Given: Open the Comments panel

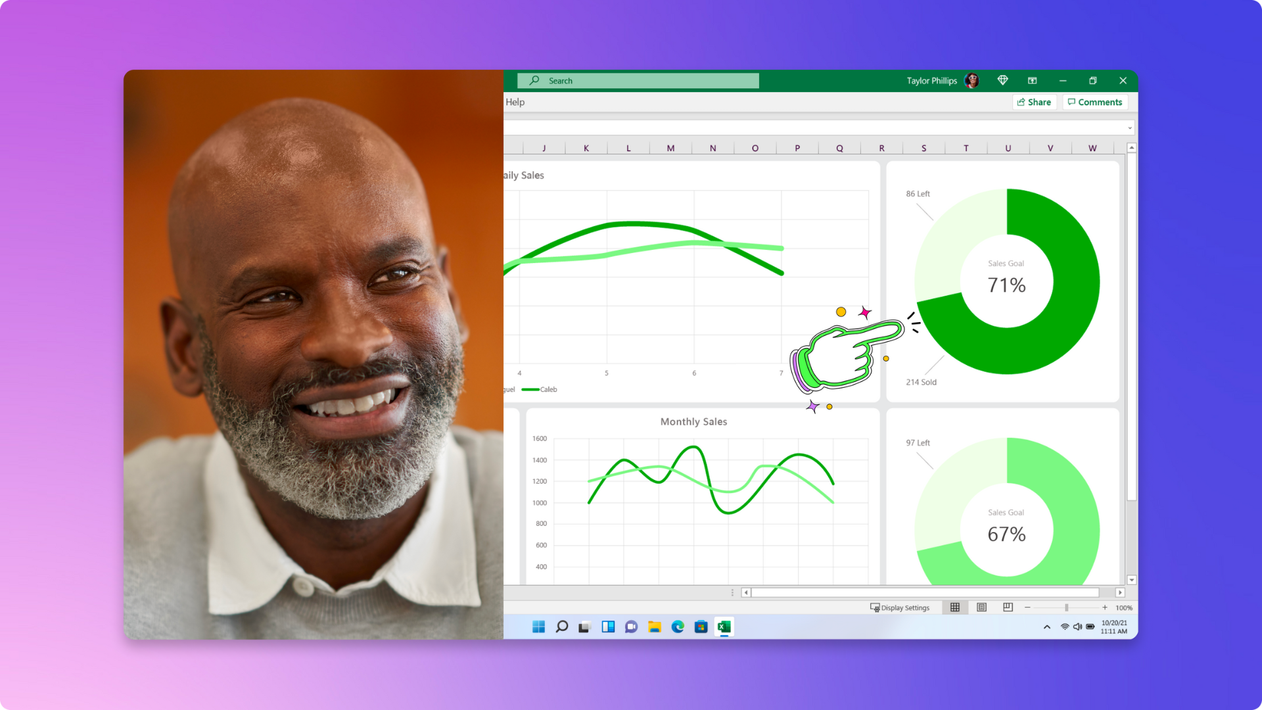Looking at the screenshot, I should click(1094, 103).
